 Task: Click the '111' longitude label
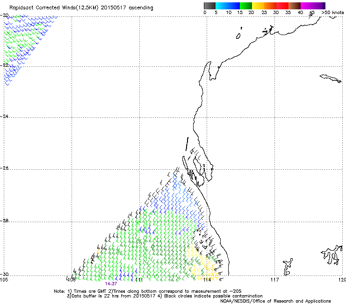pyautogui.click(x=139, y=280)
